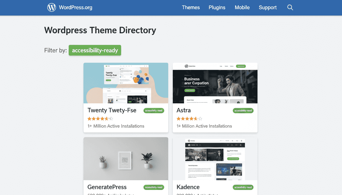Image resolution: width=342 pixels, height=195 pixels.
Task: Click installations text under Twenty Twety-Fse
Action: (116, 126)
